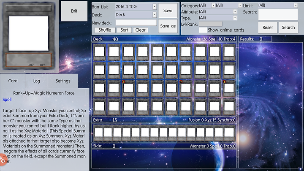
Task: Clear the deck
Action: tap(141, 30)
